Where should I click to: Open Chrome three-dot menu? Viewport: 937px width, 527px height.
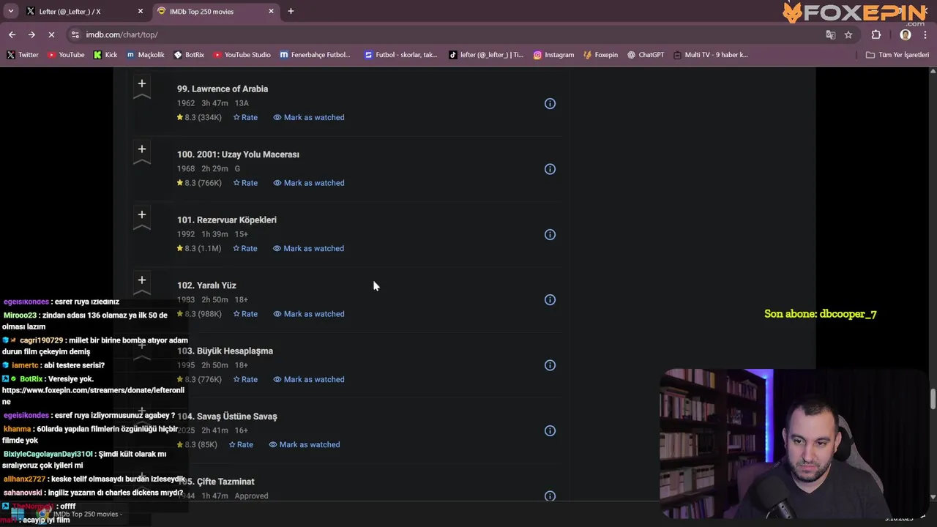click(925, 34)
